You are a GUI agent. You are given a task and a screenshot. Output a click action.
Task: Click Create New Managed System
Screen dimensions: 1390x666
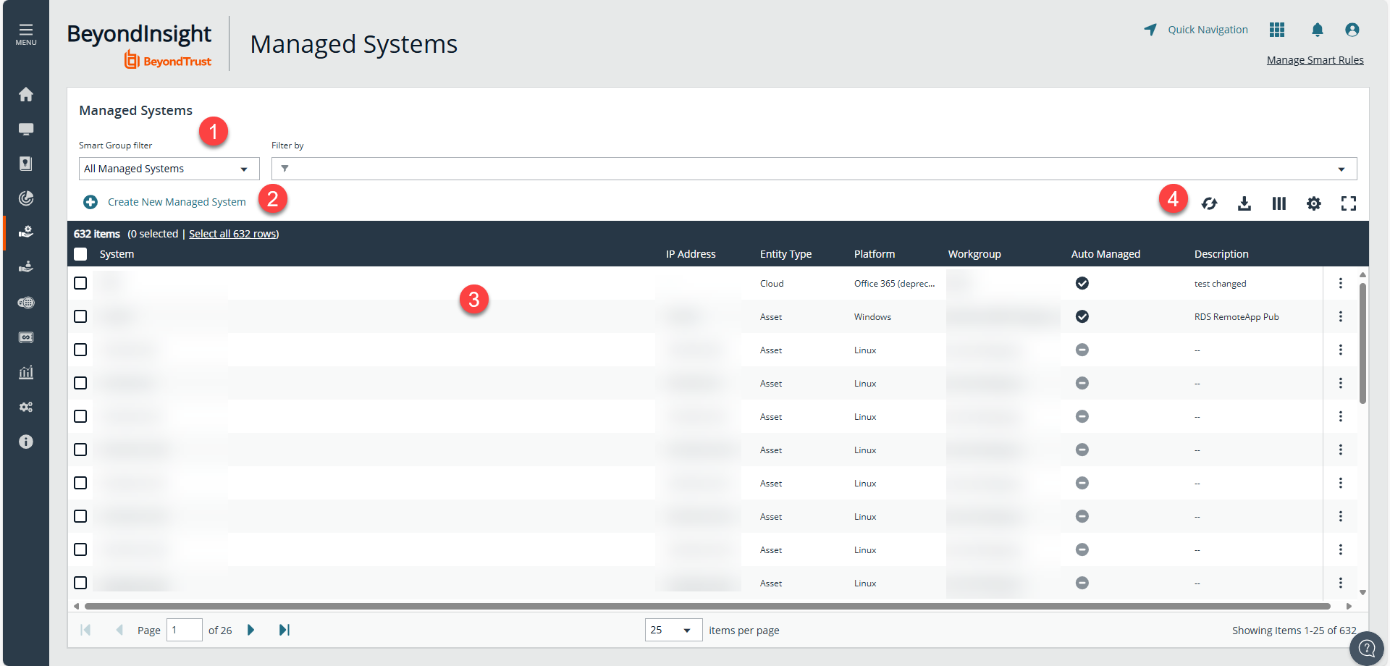pyautogui.click(x=165, y=202)
